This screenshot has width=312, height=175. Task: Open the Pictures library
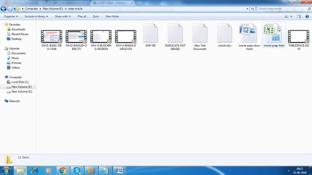pyautogui.click(x=16, y=63)
